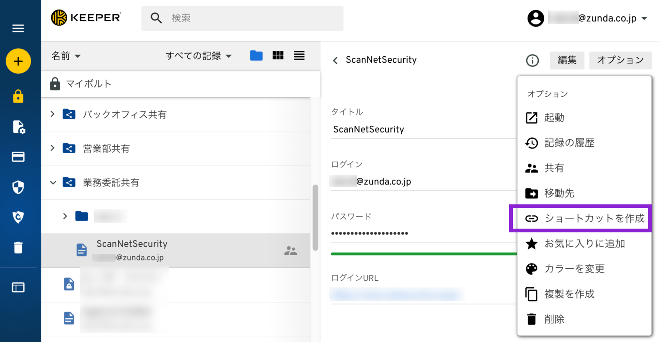Open the すべての記録 filter dropdown

pos(198,56)
